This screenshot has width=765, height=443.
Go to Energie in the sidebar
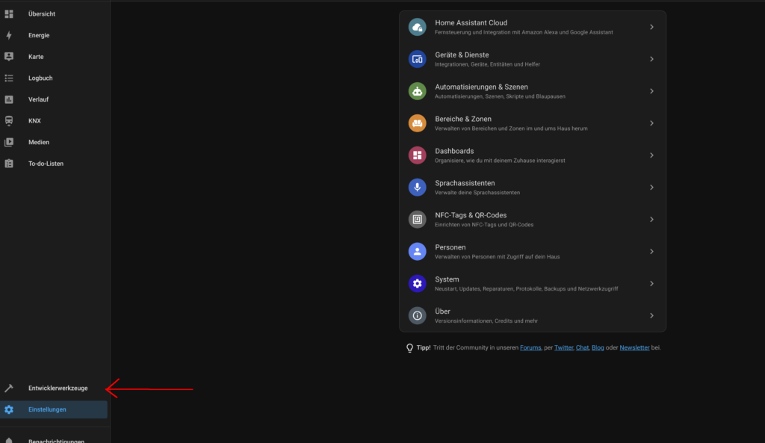pos(54,35)
